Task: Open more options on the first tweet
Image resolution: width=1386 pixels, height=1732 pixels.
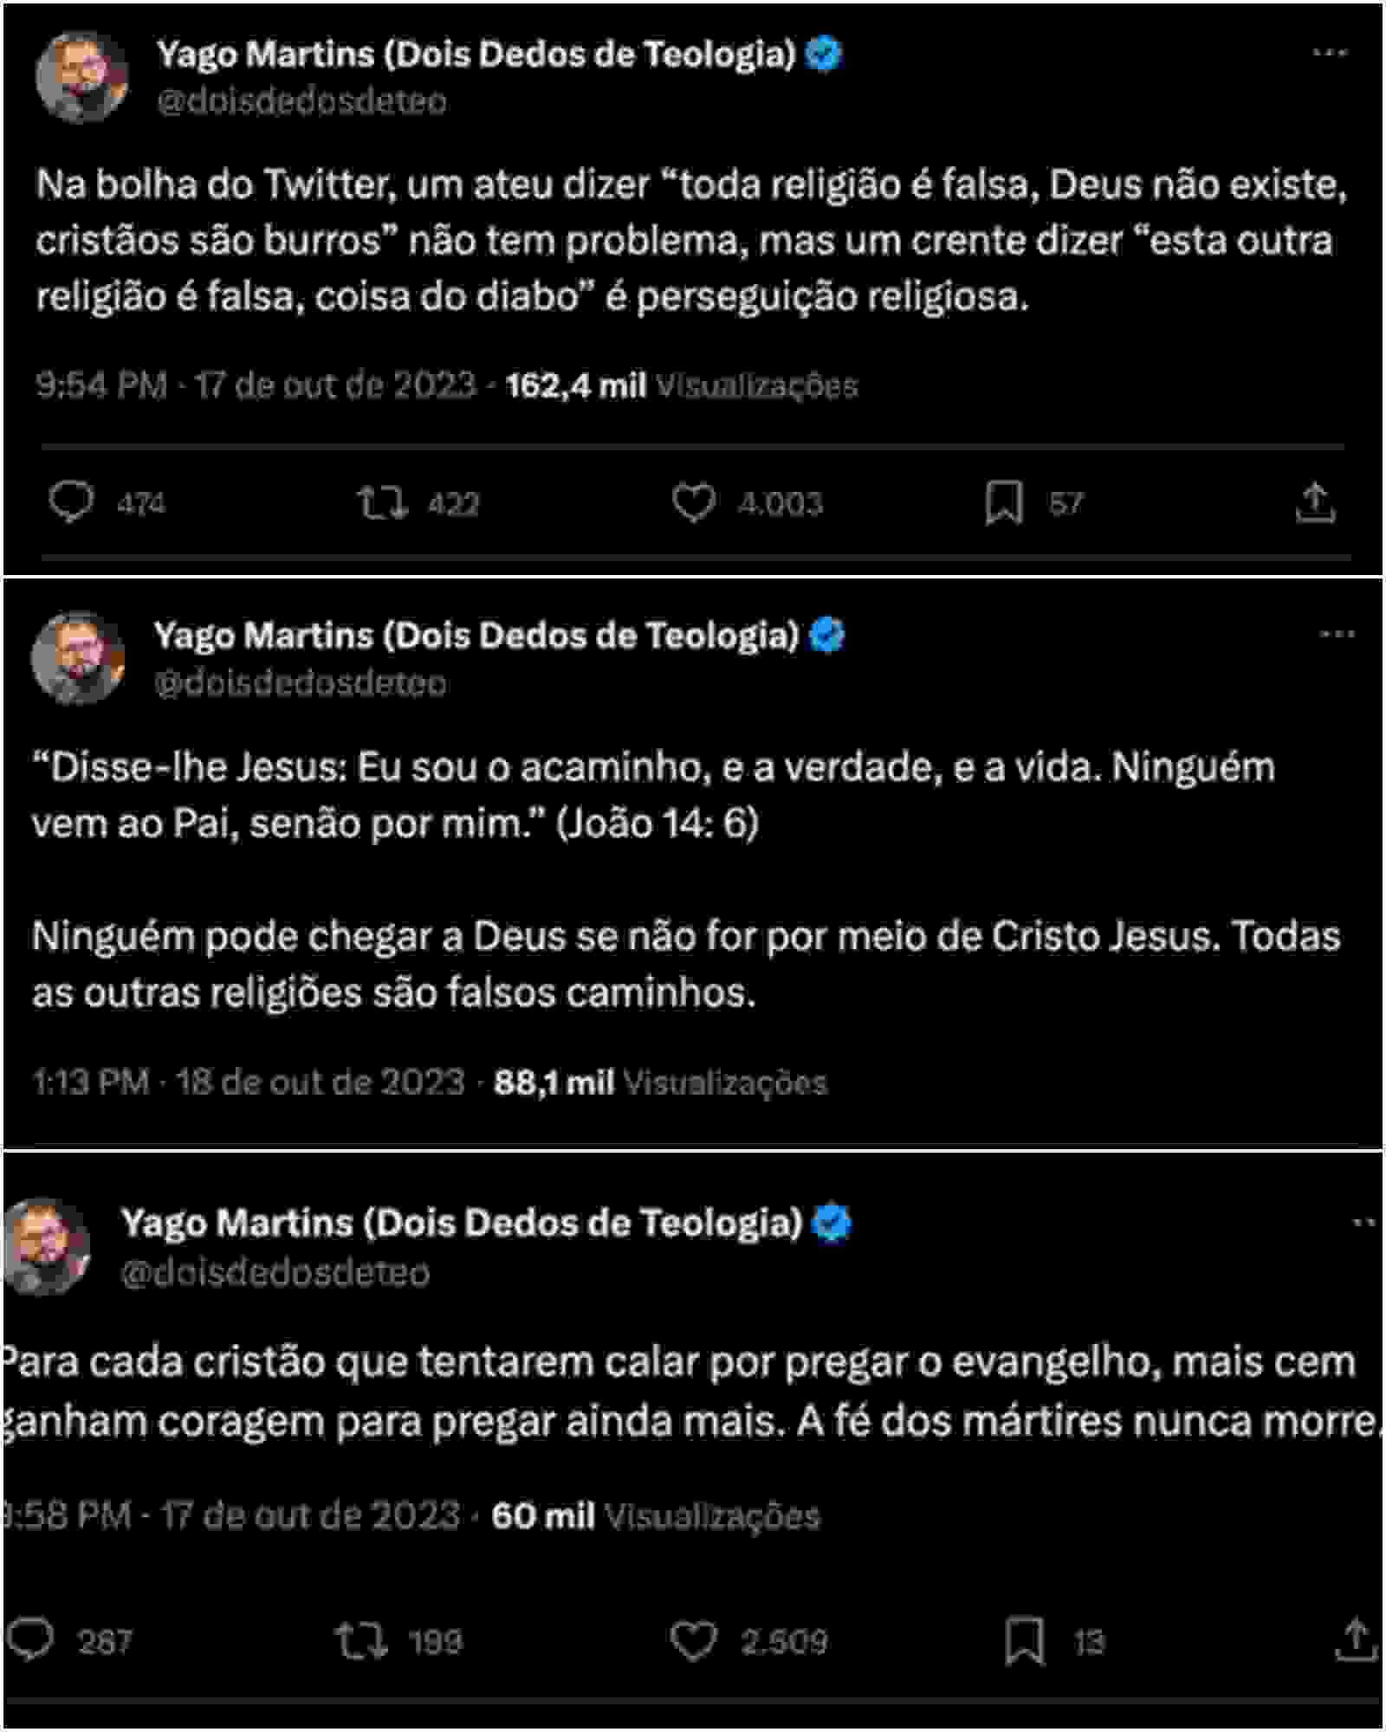Action: [x=1330, y=53]
